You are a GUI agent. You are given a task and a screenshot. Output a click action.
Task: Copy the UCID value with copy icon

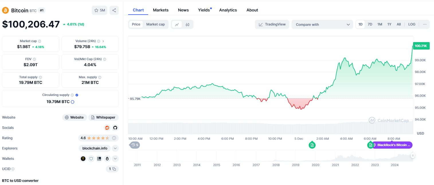[114, 169]
